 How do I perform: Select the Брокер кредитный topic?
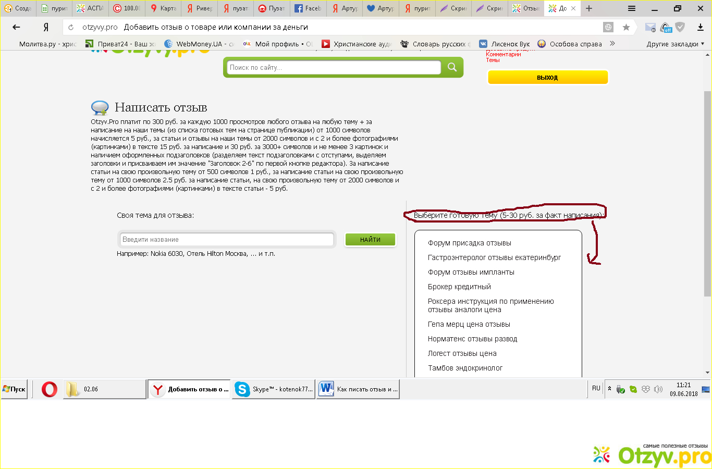[x=459, y=287]
